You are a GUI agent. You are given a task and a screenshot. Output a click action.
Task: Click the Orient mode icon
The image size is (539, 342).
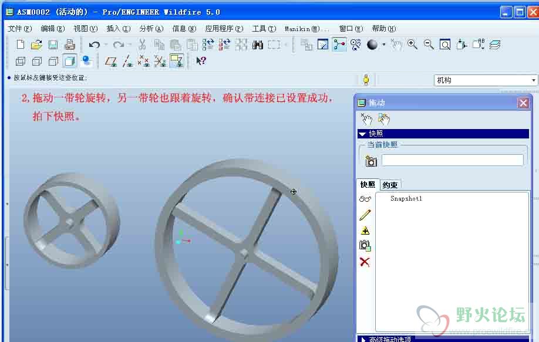[x=356, y=45]
